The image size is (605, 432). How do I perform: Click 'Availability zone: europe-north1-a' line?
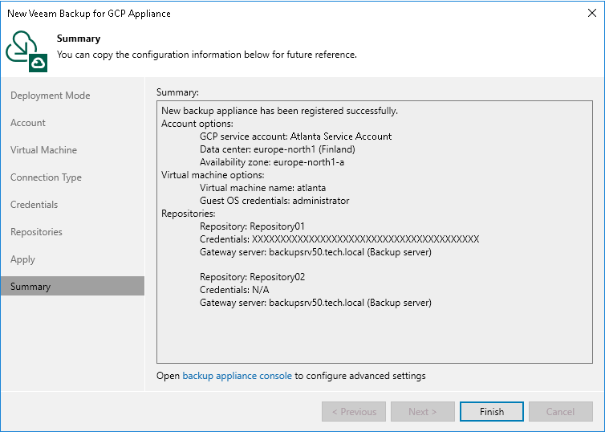click(x=272, y=162)
